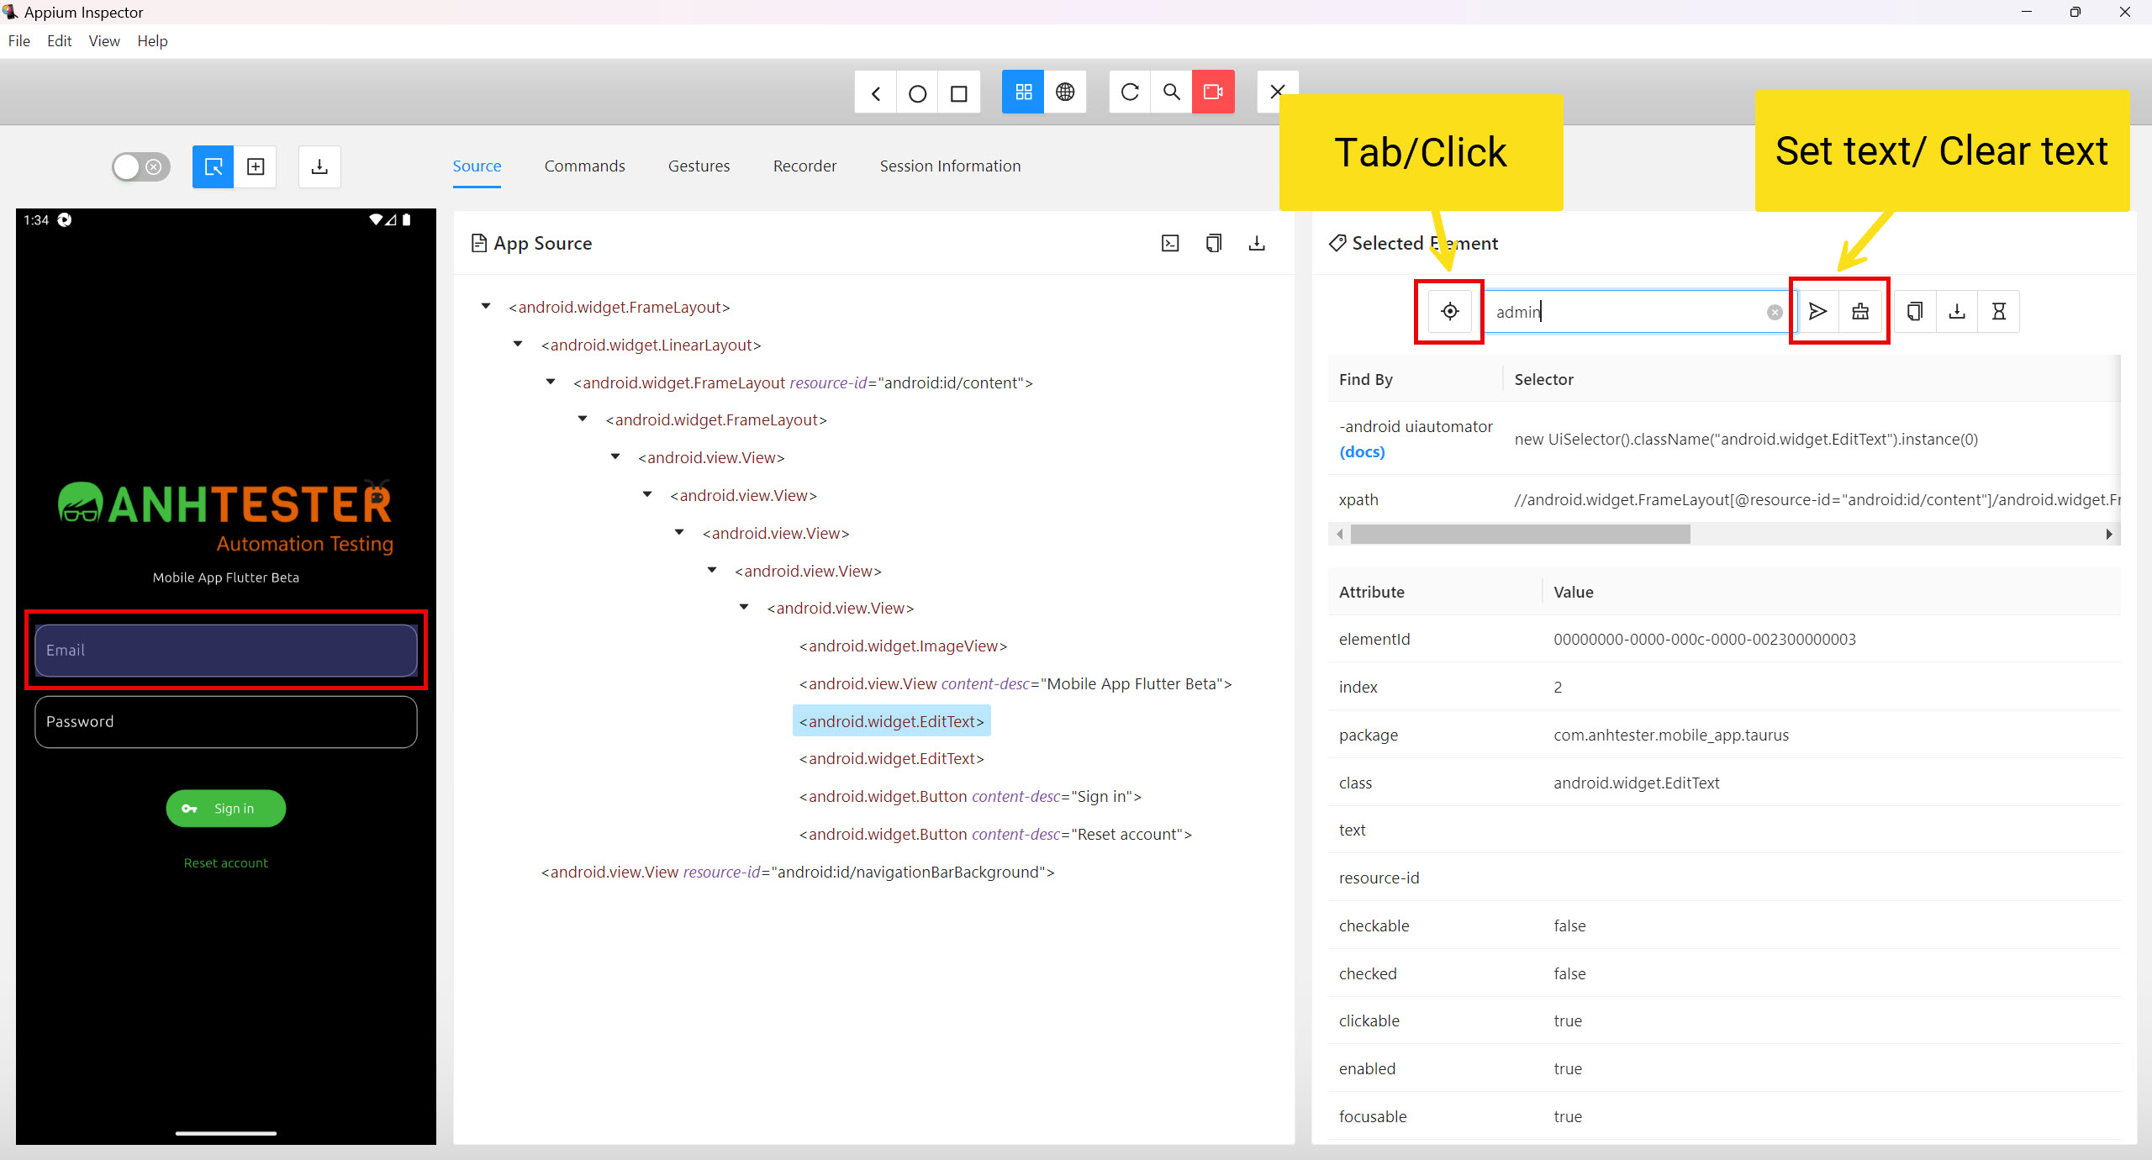This screenshot has width=2152, height=1160.
Task: Collapse the first android.view.View node
Action: [615, 457]
